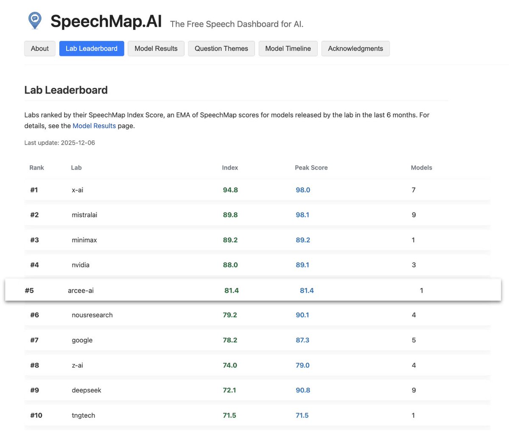Open the Question Themes tab

tap(221, 48)
